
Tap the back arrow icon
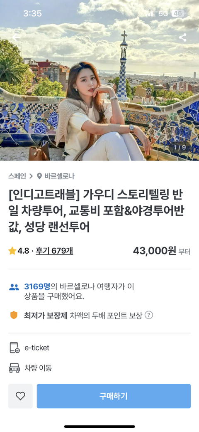[16, 37]
